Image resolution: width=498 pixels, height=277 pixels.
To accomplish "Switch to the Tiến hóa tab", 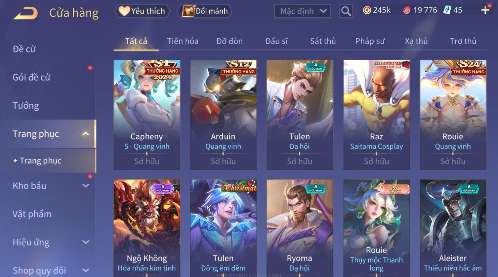I will (183, 41).
